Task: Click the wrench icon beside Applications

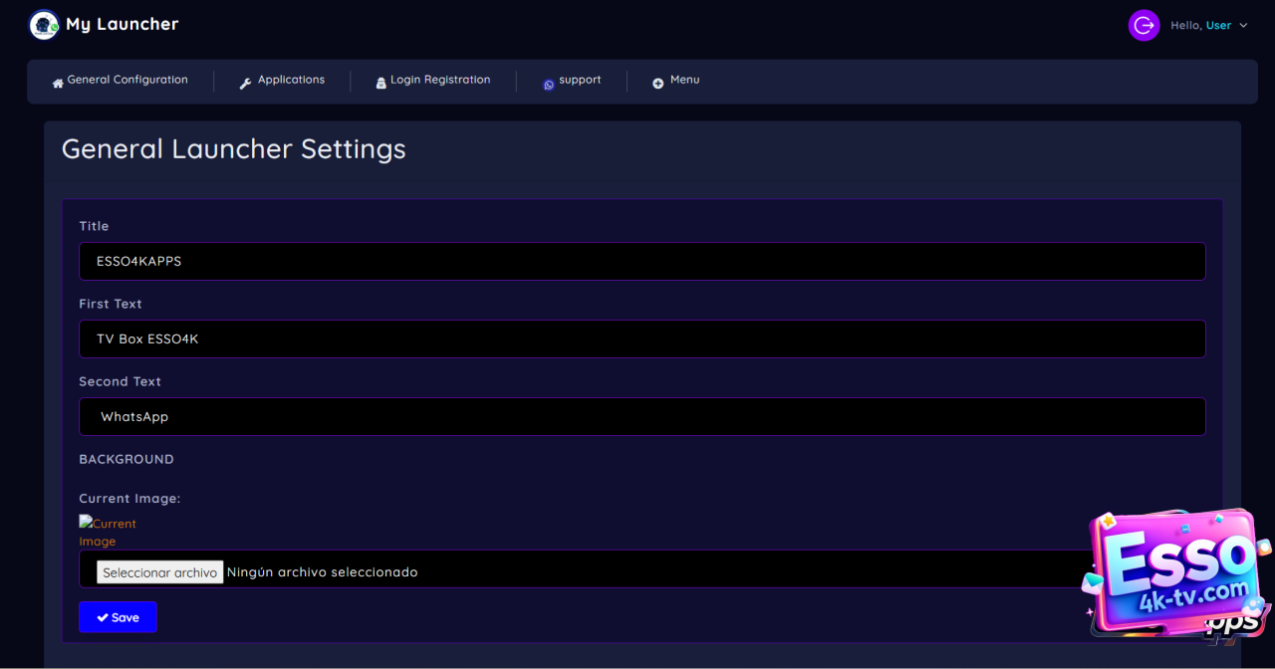Action: 246,84
